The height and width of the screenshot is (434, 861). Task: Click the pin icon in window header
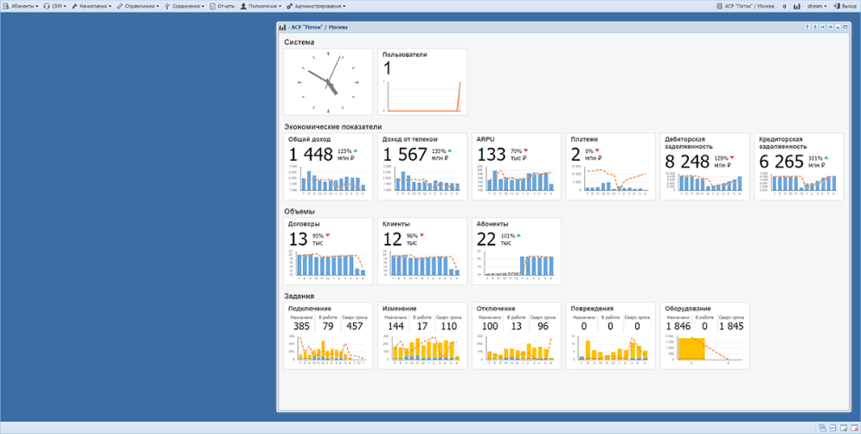[815, 27]
